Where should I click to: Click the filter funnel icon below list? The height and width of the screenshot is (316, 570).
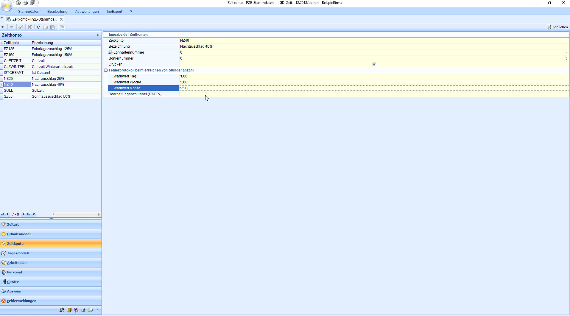pos(34,214)
